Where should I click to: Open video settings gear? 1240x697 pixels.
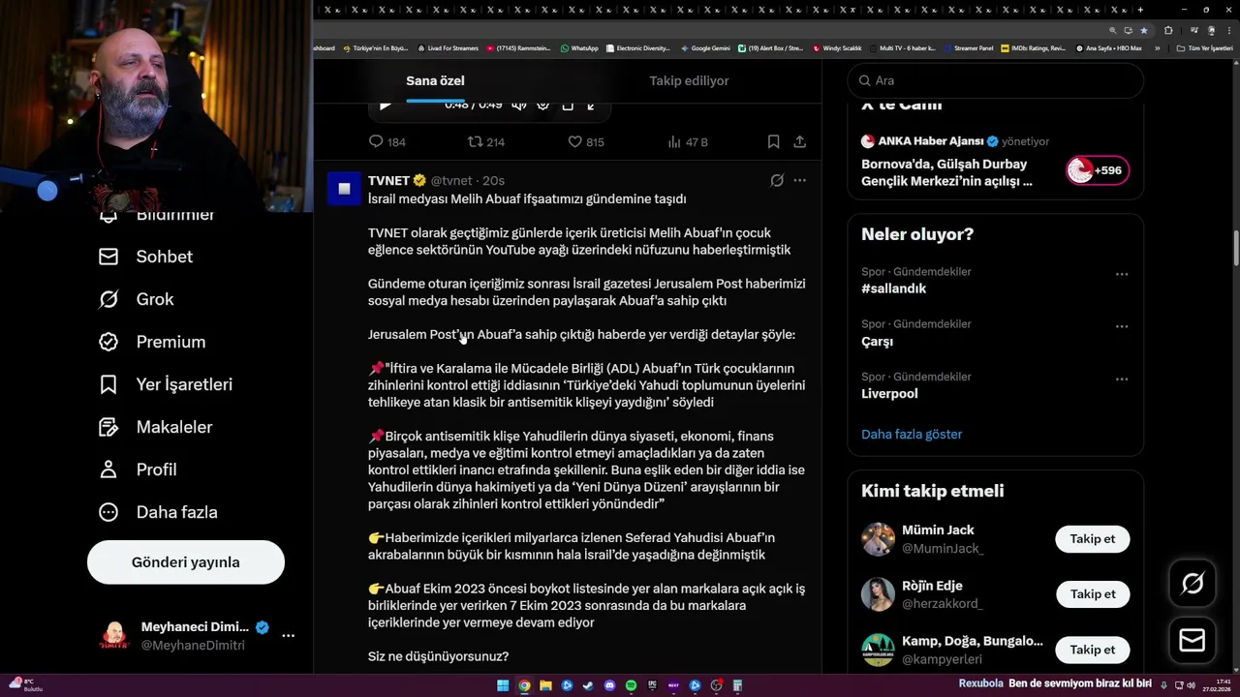[543, 105]
